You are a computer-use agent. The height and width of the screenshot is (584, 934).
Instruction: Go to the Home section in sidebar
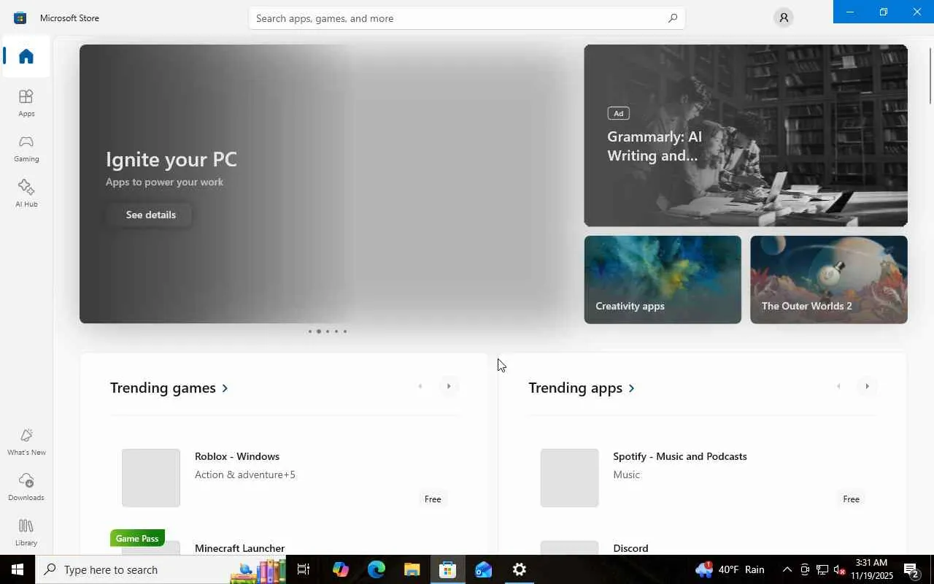pos(26,56)
